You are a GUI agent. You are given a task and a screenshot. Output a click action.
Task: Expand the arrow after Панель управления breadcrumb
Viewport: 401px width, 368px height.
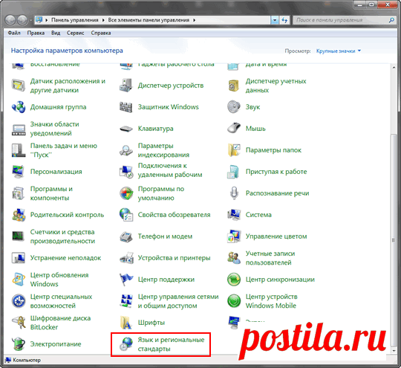[x=103, y=20]
